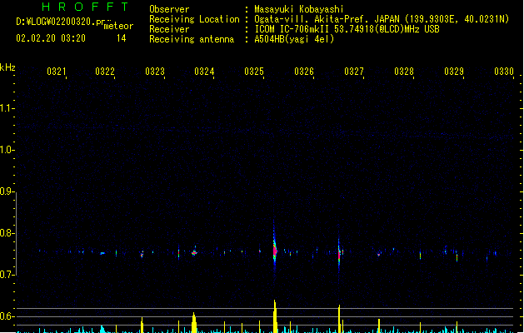Click the strongest meteor echo after 0325
The height and width of the screenshot is (333, 524).
coord(275,250)
